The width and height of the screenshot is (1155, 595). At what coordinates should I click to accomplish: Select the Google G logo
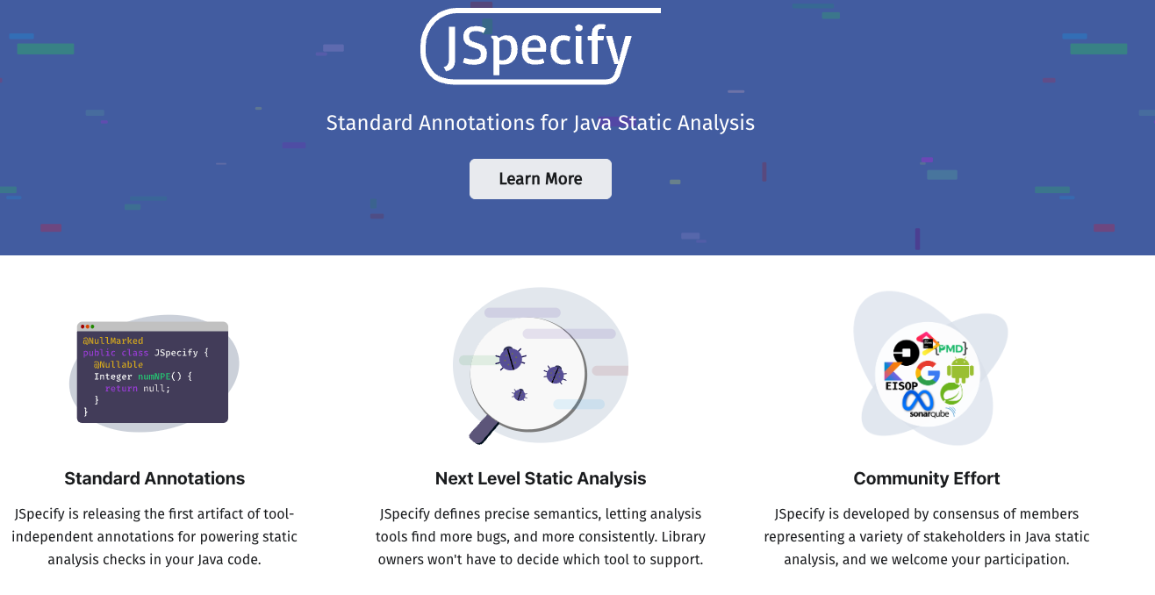928,372
